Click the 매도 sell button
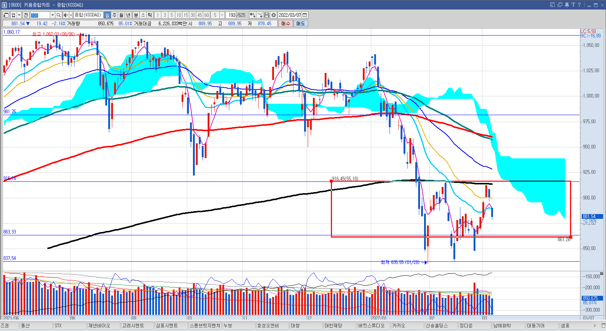This screenshot has width=606, height=331. coord(301,23)
